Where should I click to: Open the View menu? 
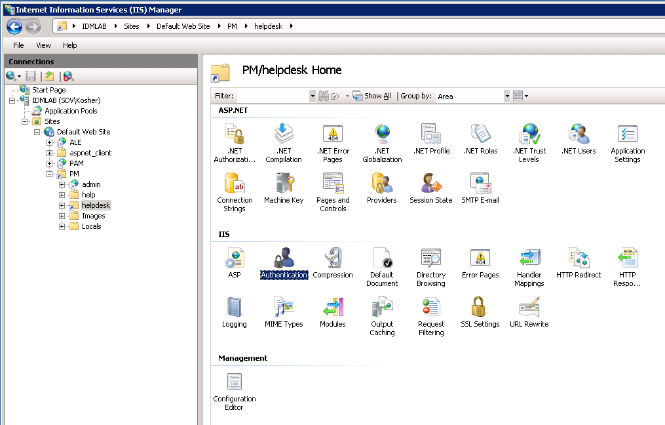43,45
